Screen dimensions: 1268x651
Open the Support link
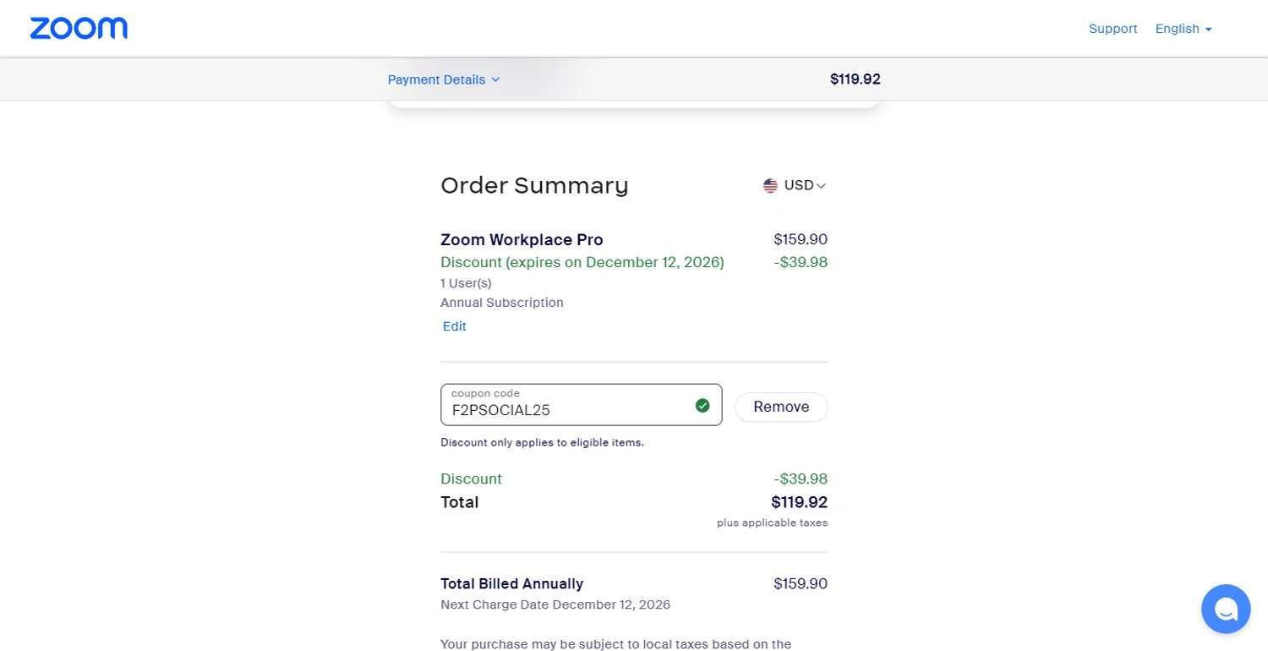coord(1112,29)
